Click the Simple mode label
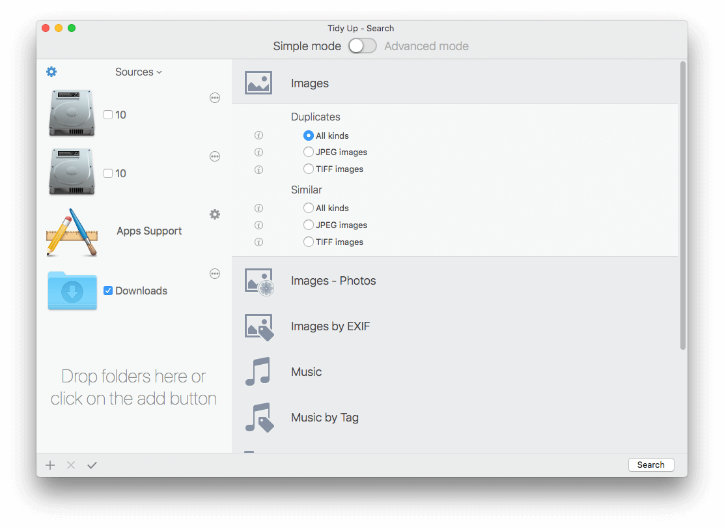This screenshot has width=724, height=529. (x=307, y=46)
